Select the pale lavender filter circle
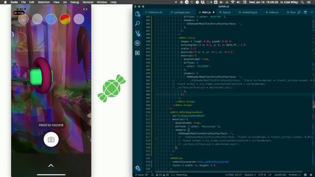 (x=79, y=19)
